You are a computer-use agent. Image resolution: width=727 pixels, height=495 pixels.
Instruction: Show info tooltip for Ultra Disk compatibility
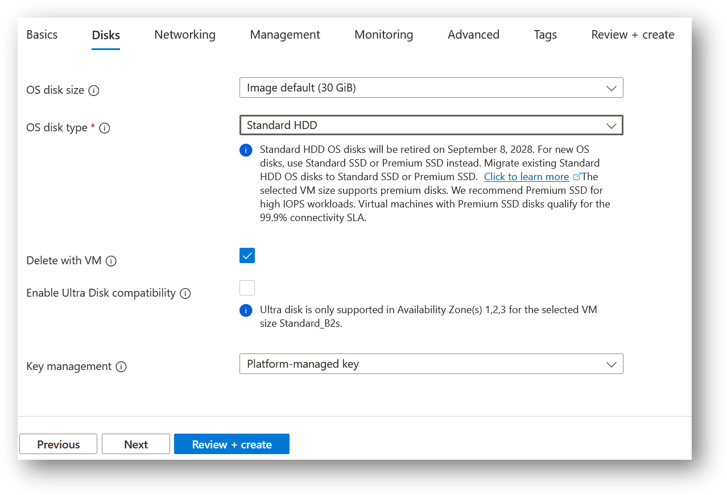(x=185, y=293)
